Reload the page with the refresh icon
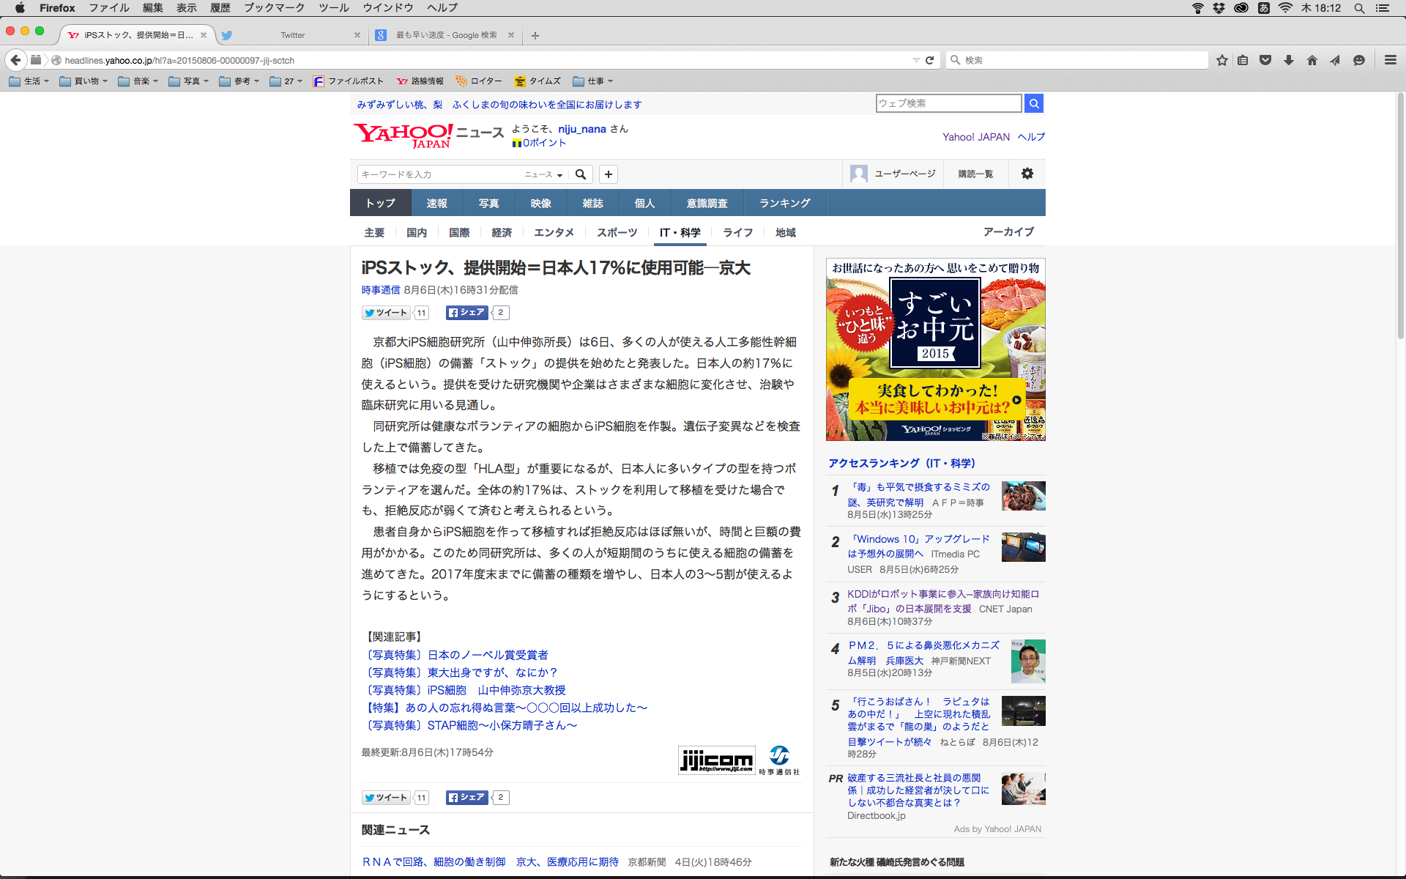 click(x=930, y=60)
